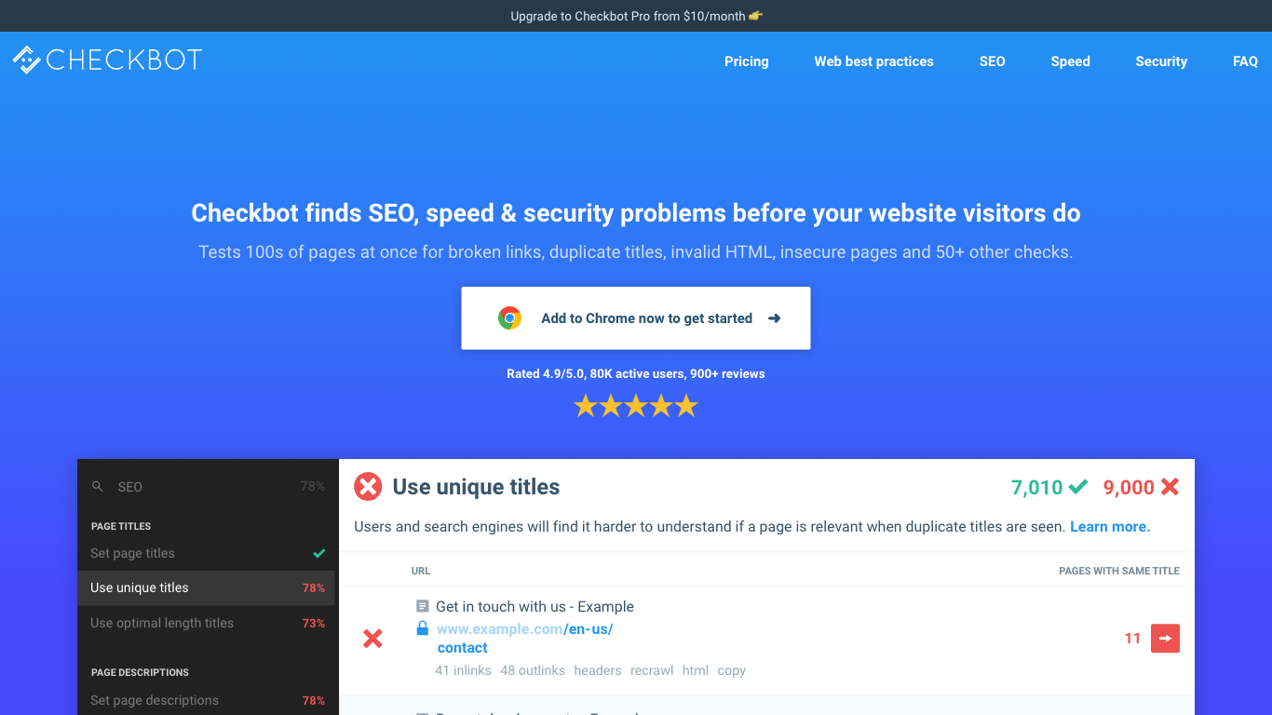This screenshot has width=1272, height=715.
Task: Click the Chrome icon in the install button
Action: (509, 318)
